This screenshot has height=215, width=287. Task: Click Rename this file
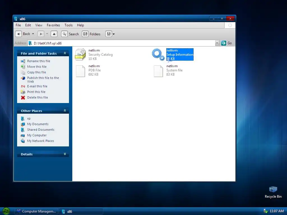[39, 61]
